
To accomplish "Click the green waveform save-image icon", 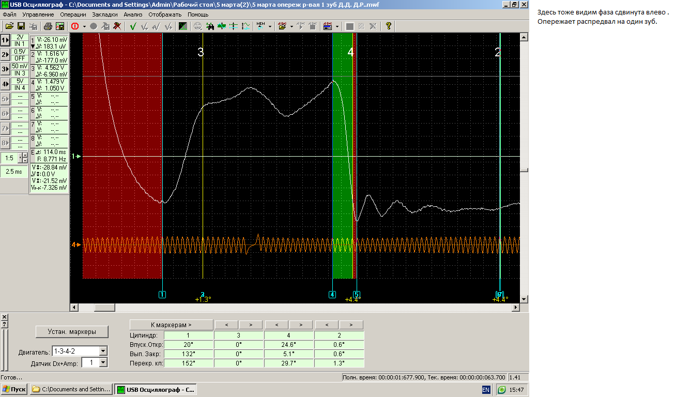I will pos(60,26).
